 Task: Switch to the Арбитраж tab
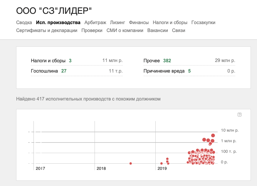coord(95,22)
